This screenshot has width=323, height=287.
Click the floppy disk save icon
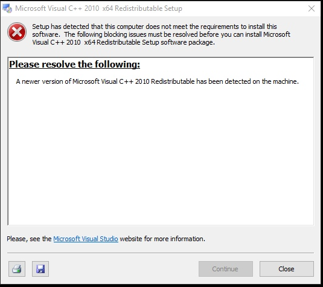(x=40, y=269)
